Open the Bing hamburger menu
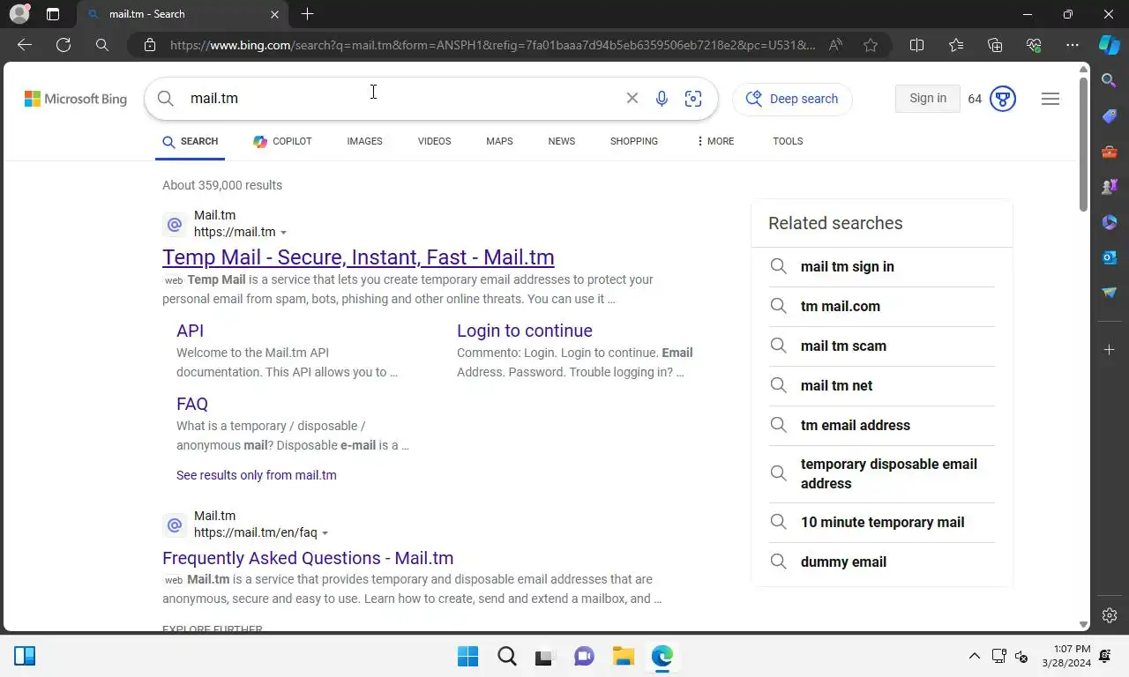The image size is (1129, 677). pyautogui.click(x=1050, y=99)
